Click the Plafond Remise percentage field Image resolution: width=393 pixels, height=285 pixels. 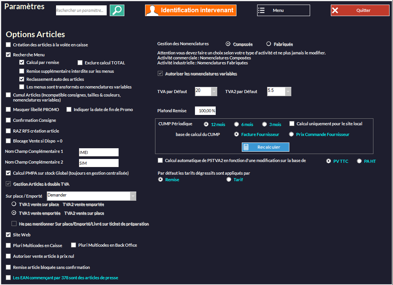tap(205, 111)
